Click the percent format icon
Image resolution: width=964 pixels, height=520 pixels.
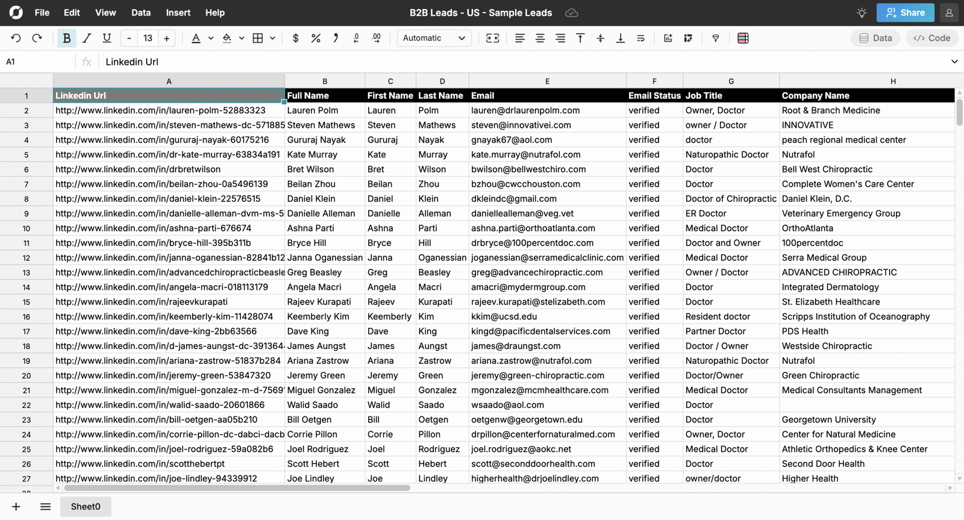(316, 38)
